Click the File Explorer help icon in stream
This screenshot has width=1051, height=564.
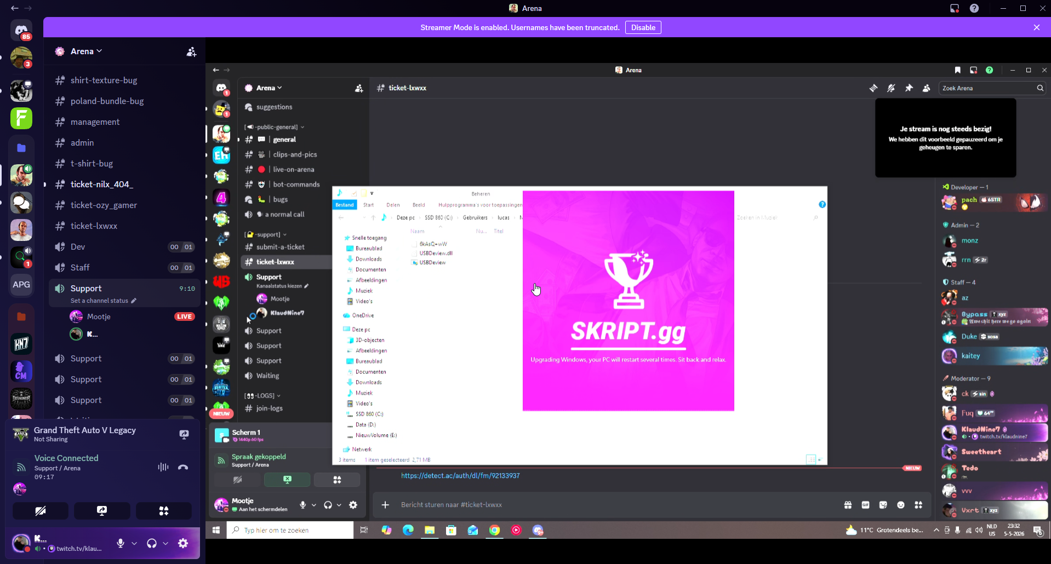click(822, 205)
